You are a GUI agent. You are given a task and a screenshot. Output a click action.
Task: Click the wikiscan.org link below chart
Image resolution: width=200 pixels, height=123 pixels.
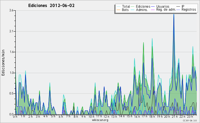tap(100, 120)
